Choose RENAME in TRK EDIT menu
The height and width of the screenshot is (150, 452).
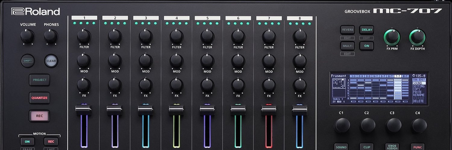coord(419,95)
